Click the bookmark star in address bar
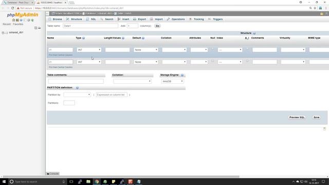329x185 pixels. point(315,8)
